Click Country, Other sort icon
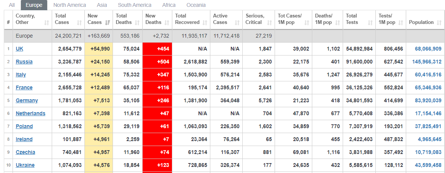This screenshot has width=445, height=173. tap(46, 23)
